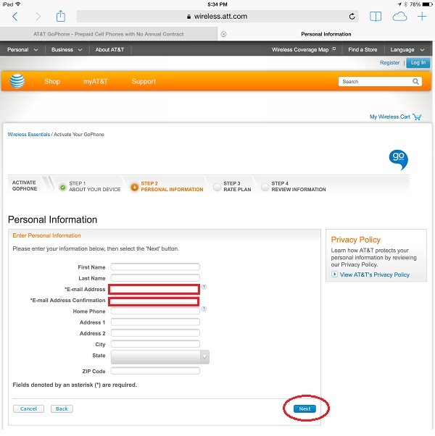This screenshot has width=435, height=436.
Task: Open the Language dropdown
Action: (407, 50)
